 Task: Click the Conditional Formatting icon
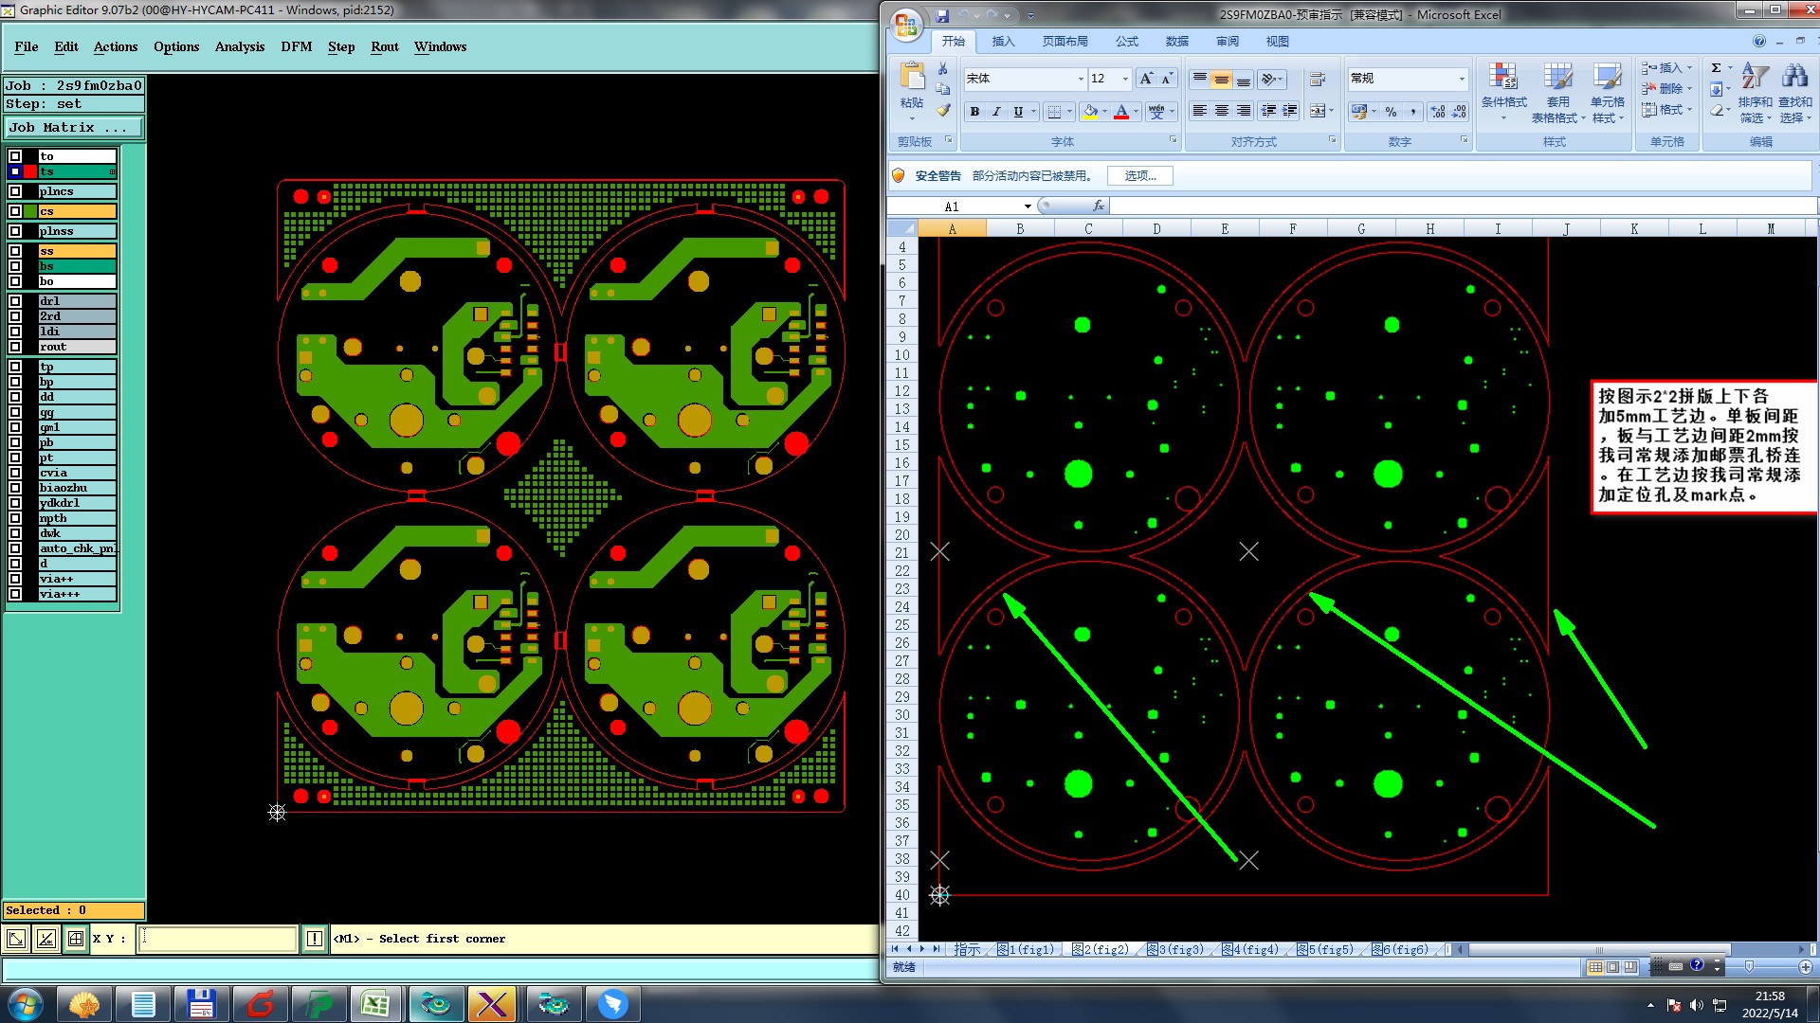pyautogui.click(x=1502, y=78)
